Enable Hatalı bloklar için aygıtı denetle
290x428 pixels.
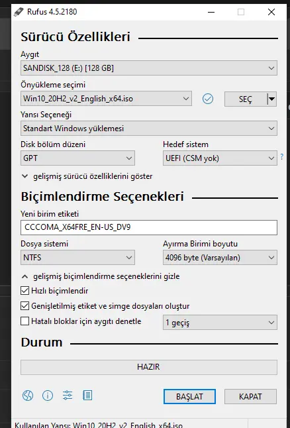(24, 321)
